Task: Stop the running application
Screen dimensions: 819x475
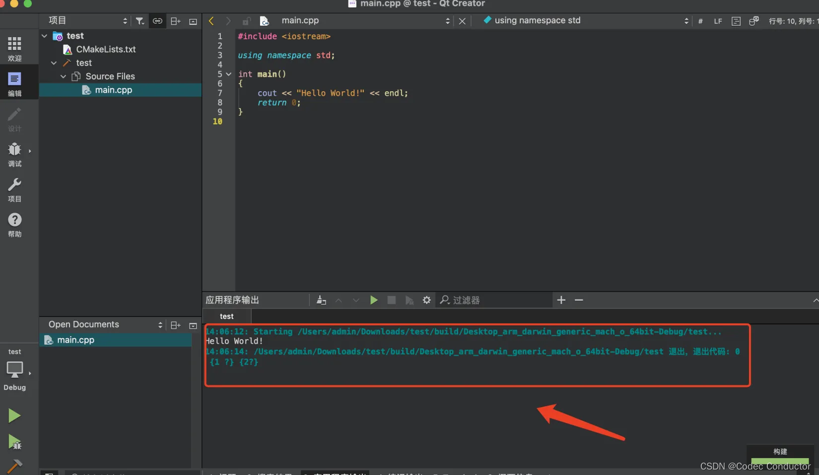Action: point(391,299)
